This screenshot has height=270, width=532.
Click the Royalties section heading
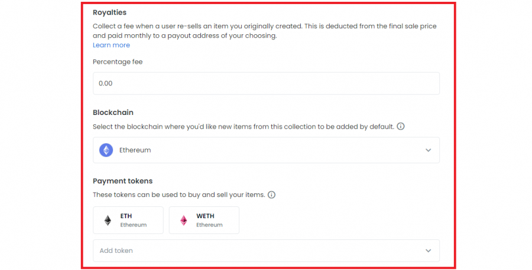(x=109, y=12)
